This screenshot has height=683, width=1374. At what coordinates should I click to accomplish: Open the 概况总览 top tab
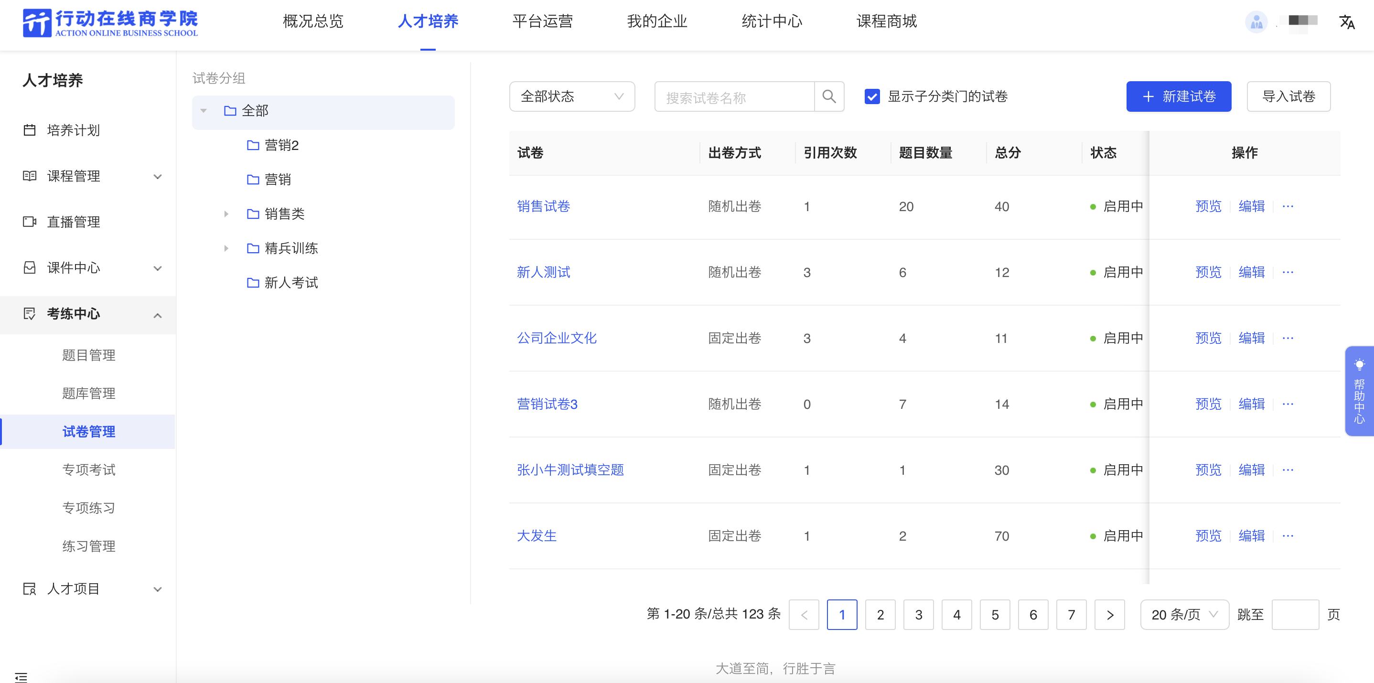[x=313, y=21]
